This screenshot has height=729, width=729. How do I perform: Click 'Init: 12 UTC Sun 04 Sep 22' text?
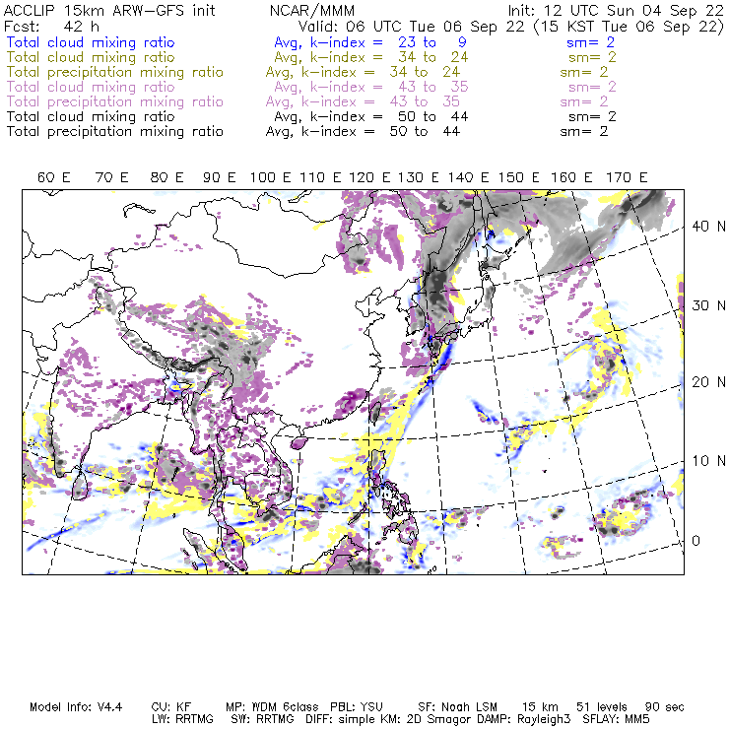[616, 10]
